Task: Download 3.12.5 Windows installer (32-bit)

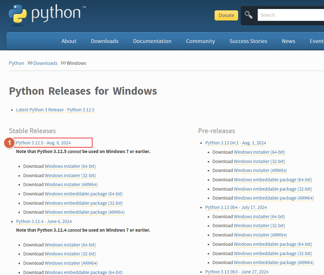Action: [70, 176]
